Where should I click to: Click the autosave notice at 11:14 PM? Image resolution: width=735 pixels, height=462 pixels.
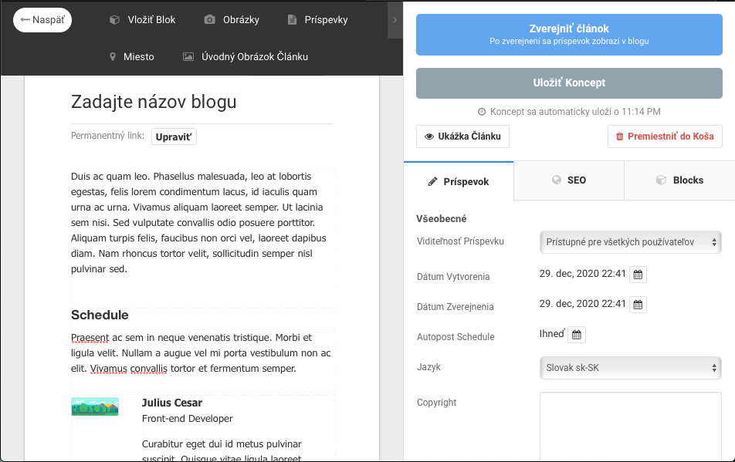pyautogui.click(x=569, y=112)
